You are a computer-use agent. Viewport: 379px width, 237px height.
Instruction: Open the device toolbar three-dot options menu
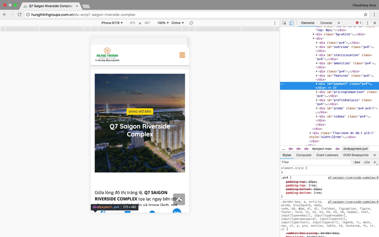tap(275, 23)
